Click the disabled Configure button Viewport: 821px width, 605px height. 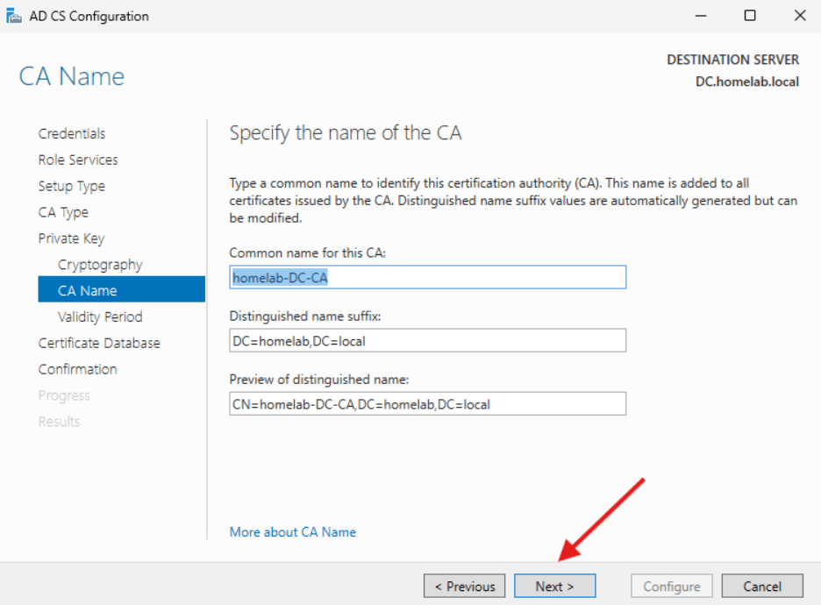point(671,586)
